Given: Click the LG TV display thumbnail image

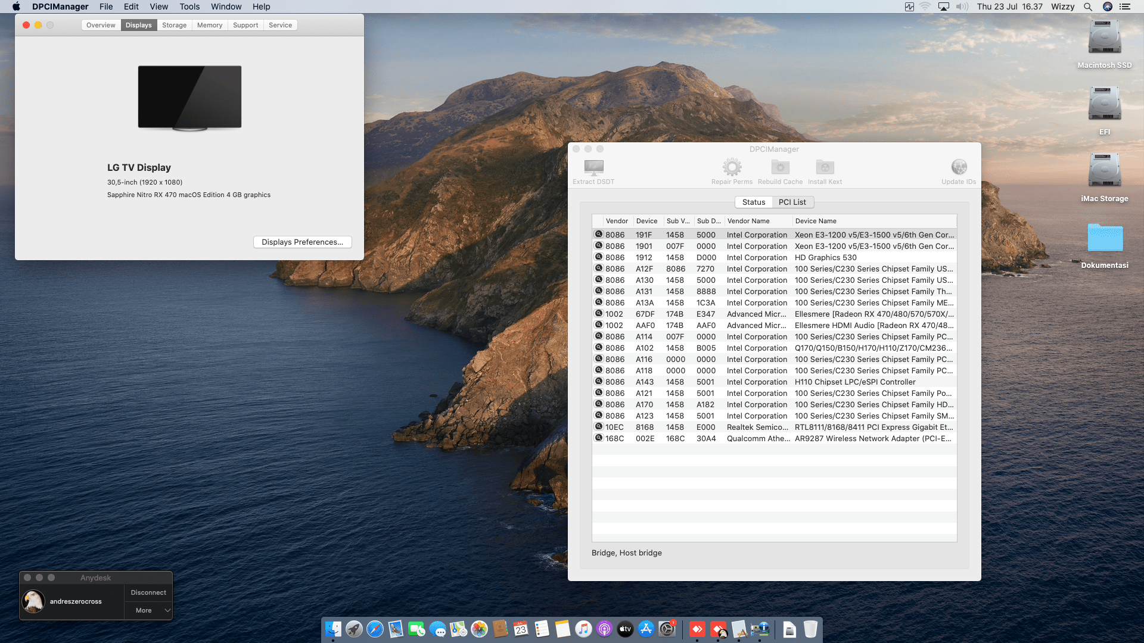Looking at the screenshot, I should coord(189,98).
